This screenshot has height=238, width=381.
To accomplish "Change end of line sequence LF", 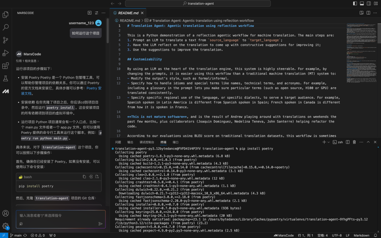I will [348, 235].
